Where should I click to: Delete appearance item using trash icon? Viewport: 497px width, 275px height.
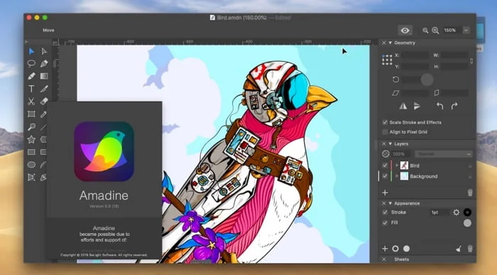tap(470, 249)
